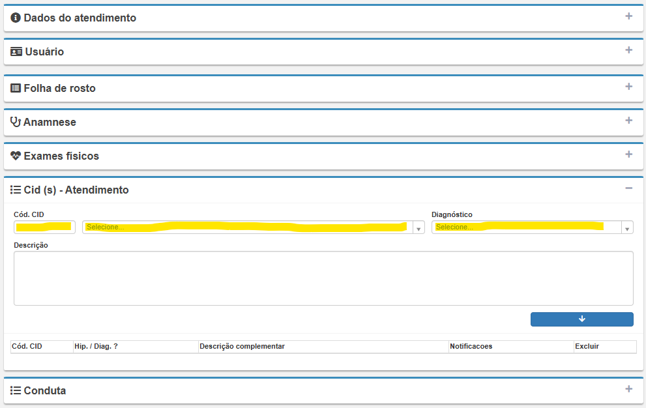Open the Anamnese section via plus sign

click(x=628, y=121)
